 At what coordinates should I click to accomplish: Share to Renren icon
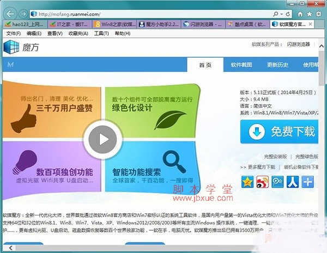point(292,182)
